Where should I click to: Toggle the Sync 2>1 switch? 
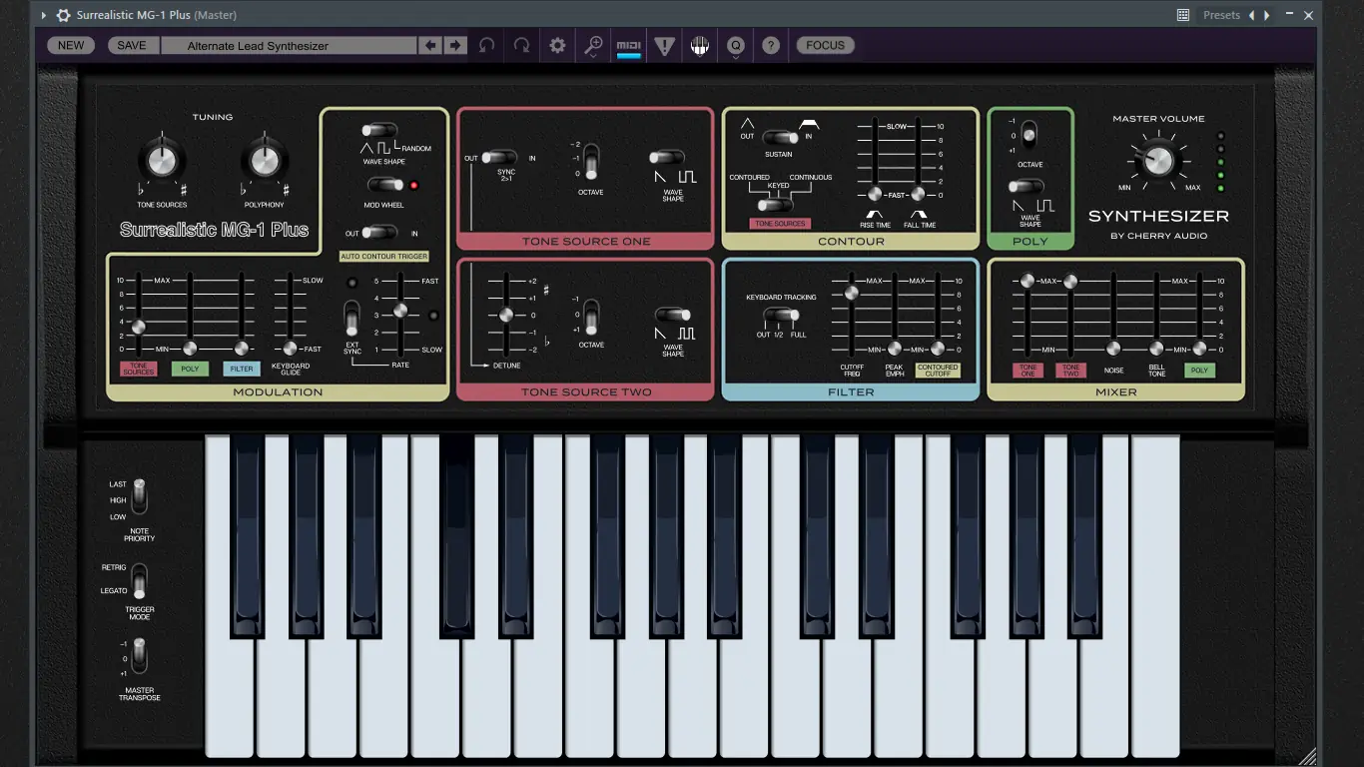[x=499, y=158]
